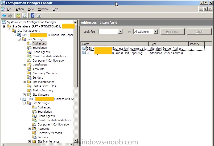Collapse the GBU Site Settings node

tap(24, 103)
